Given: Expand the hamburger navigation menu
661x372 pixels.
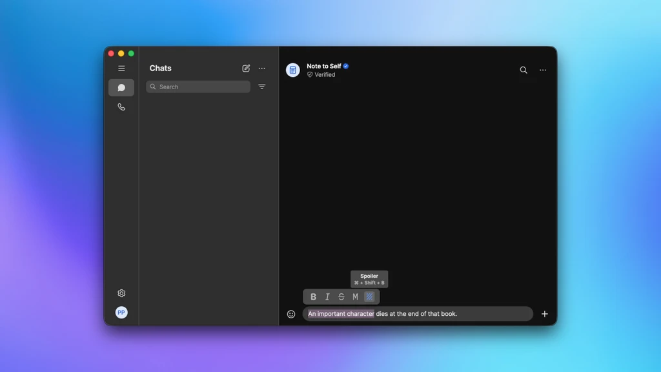Looking at the screenshot, I should pos(121,68).
